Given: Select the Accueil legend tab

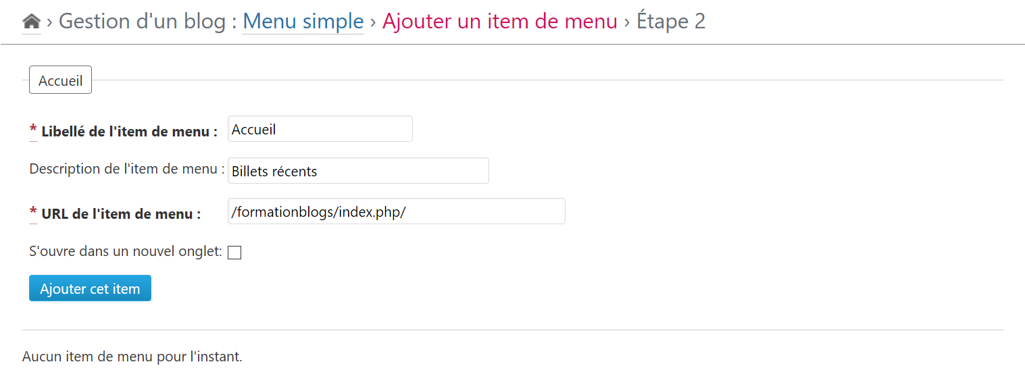Looking at the screenshot, I should point(60,80).
